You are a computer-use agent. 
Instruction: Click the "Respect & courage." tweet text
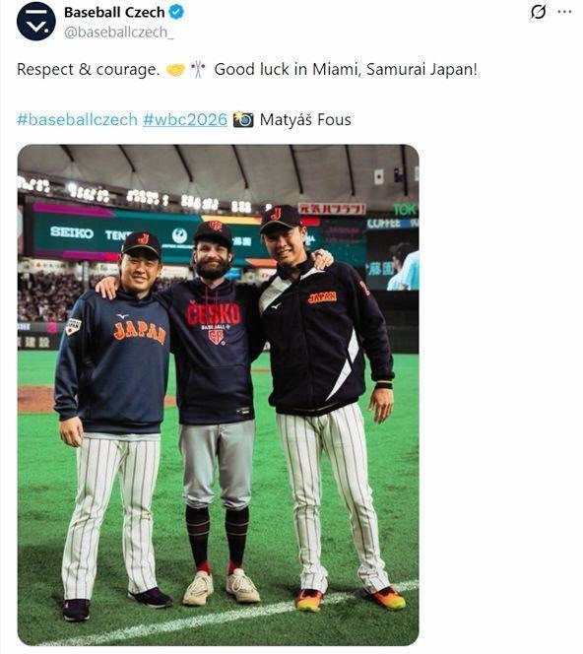88,70
